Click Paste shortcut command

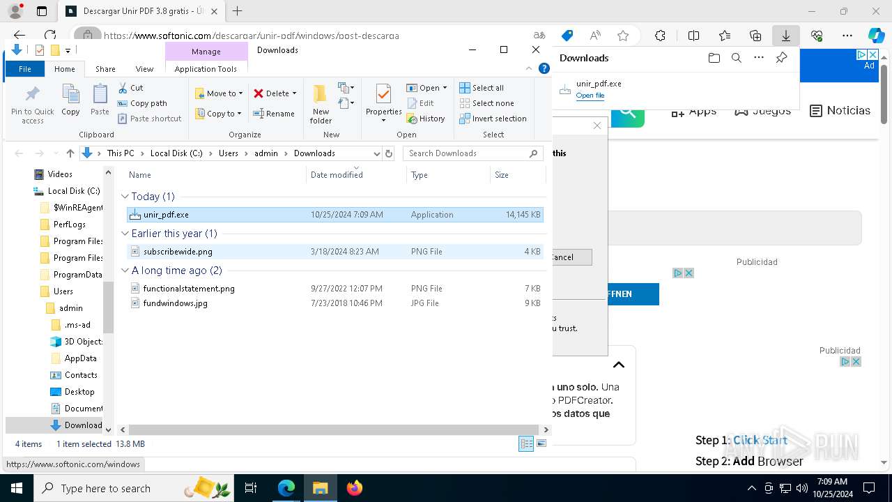[149, 119]
